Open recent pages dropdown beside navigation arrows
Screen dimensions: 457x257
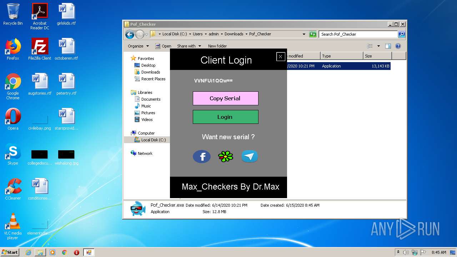click(146, 35)
